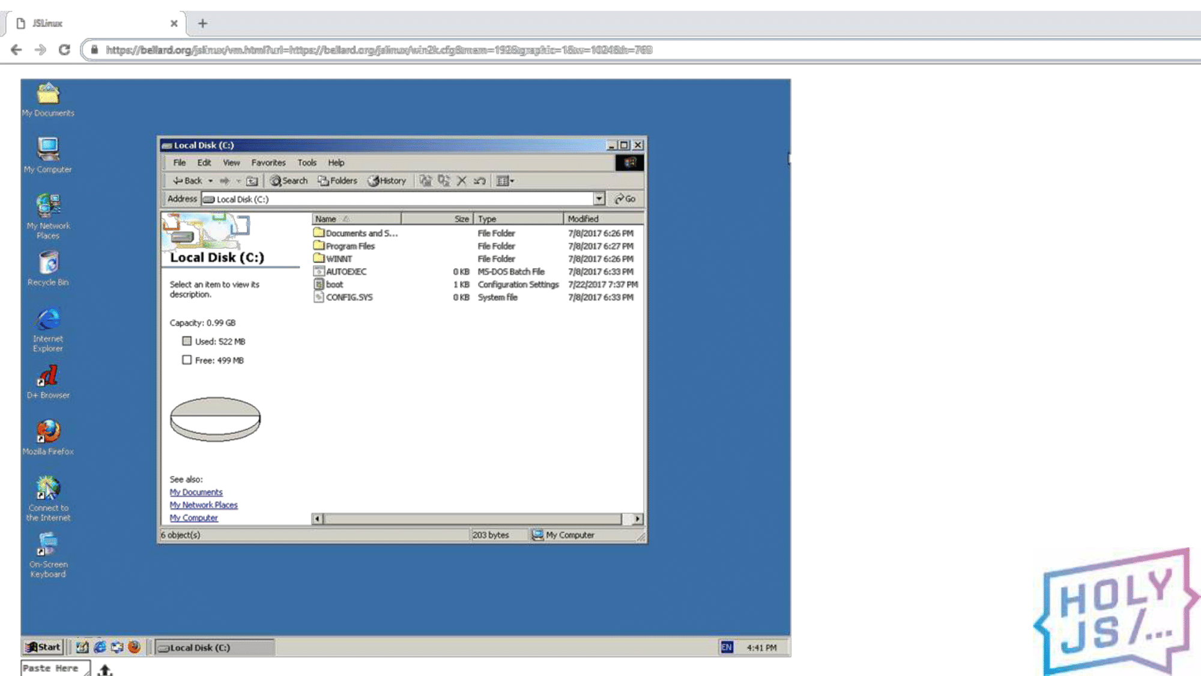Viewport: 1201px width, 676px height.
Task: Click the EN language indicator
Action: point(727,647)
